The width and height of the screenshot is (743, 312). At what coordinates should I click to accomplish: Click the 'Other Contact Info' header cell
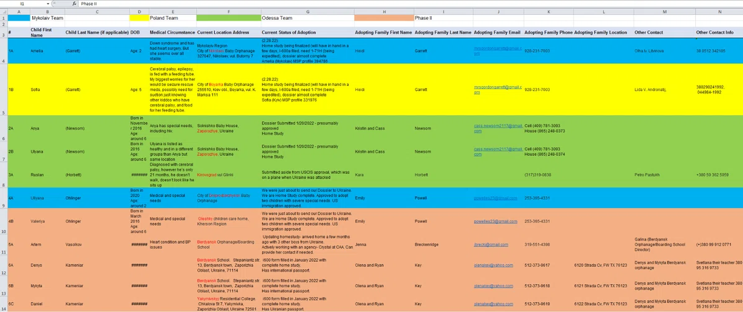pos(719,32)
